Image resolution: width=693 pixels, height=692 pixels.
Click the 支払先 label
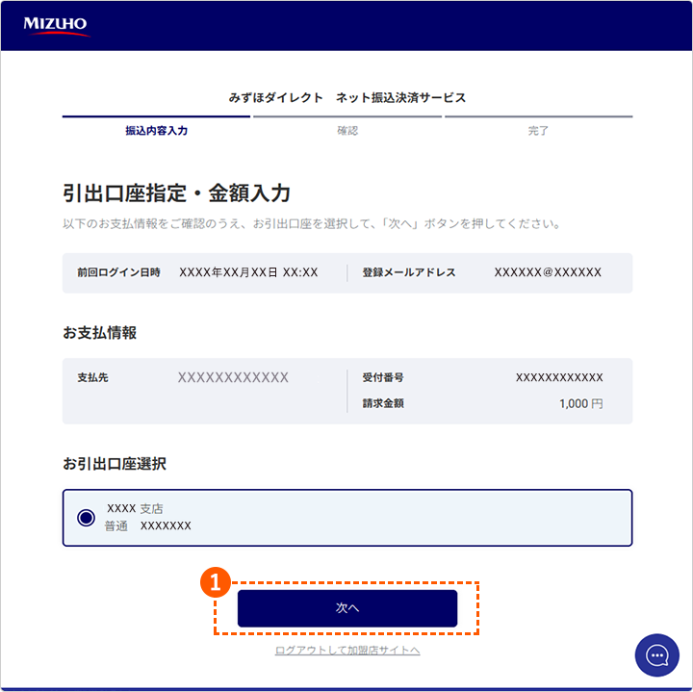[92, 377]
